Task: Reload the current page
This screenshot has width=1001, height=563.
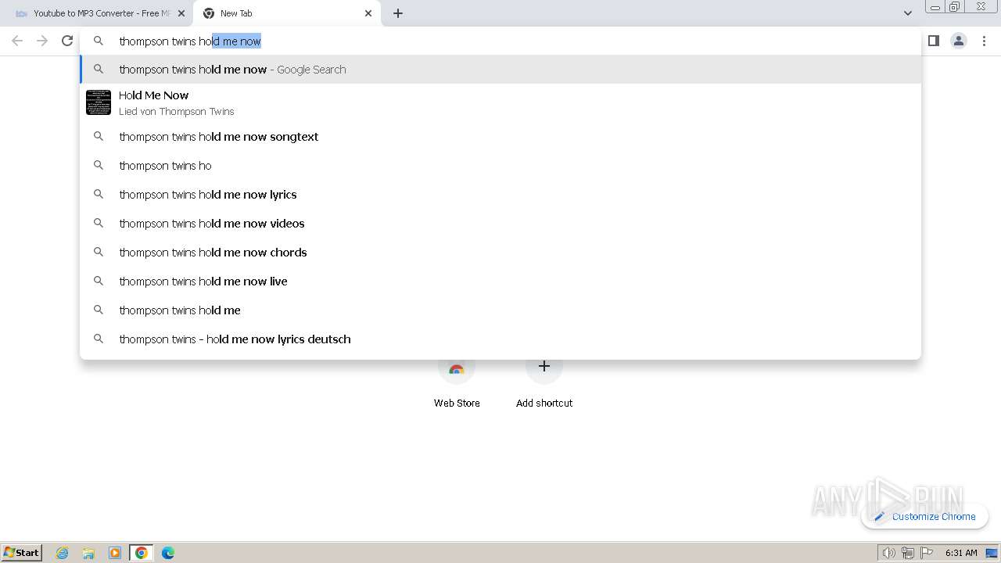Action: pyautogui.click(x=67, y=41)
